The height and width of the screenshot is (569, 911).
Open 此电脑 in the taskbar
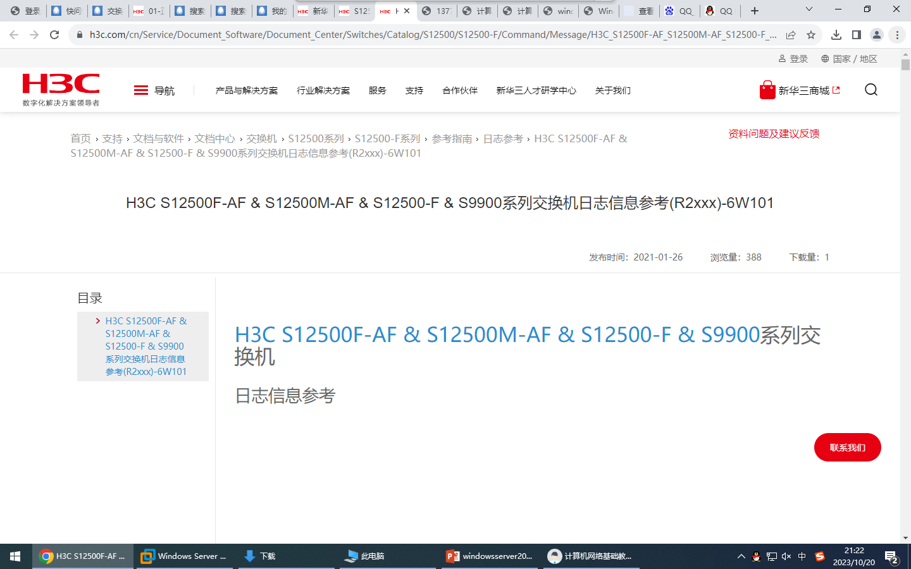388,556
